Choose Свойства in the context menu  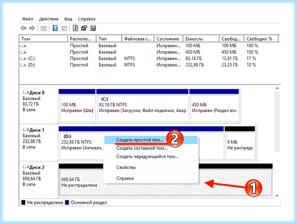coord(151,168)
